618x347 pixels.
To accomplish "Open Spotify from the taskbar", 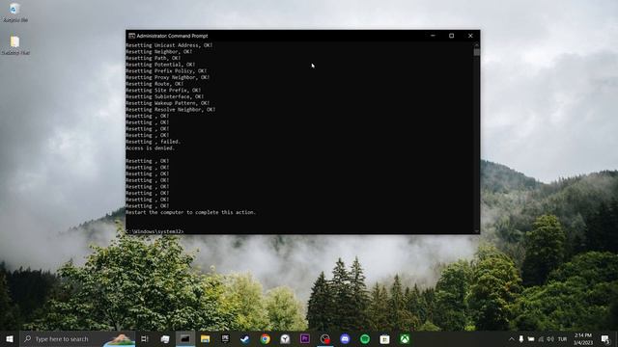I will pyautogui.click(x=365, y=338).
